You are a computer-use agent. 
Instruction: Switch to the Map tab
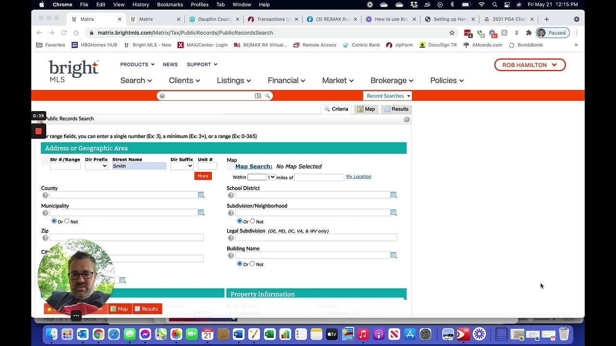pos(366,109)
